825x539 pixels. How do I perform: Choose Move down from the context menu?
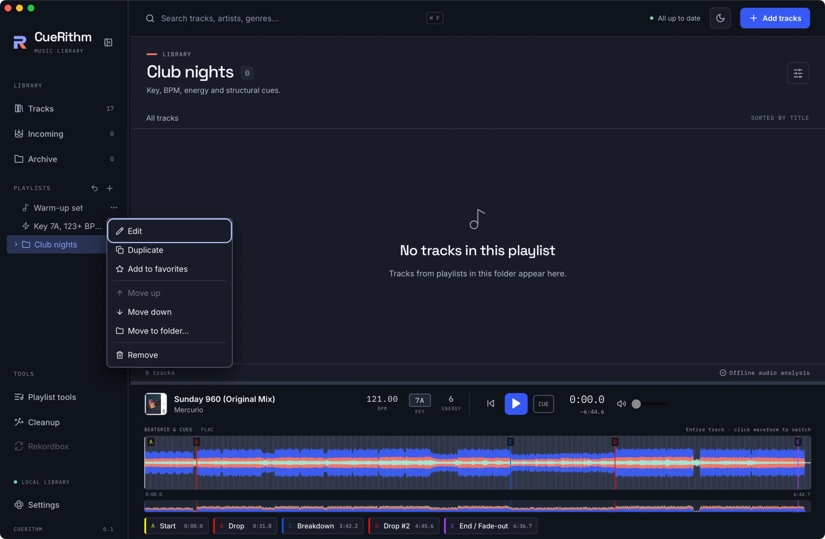(170, 312)
